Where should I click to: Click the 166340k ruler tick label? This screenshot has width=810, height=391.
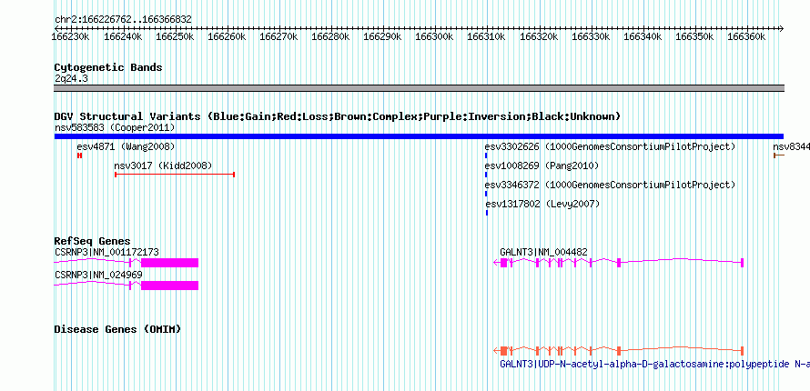click(x=643, y=36)
